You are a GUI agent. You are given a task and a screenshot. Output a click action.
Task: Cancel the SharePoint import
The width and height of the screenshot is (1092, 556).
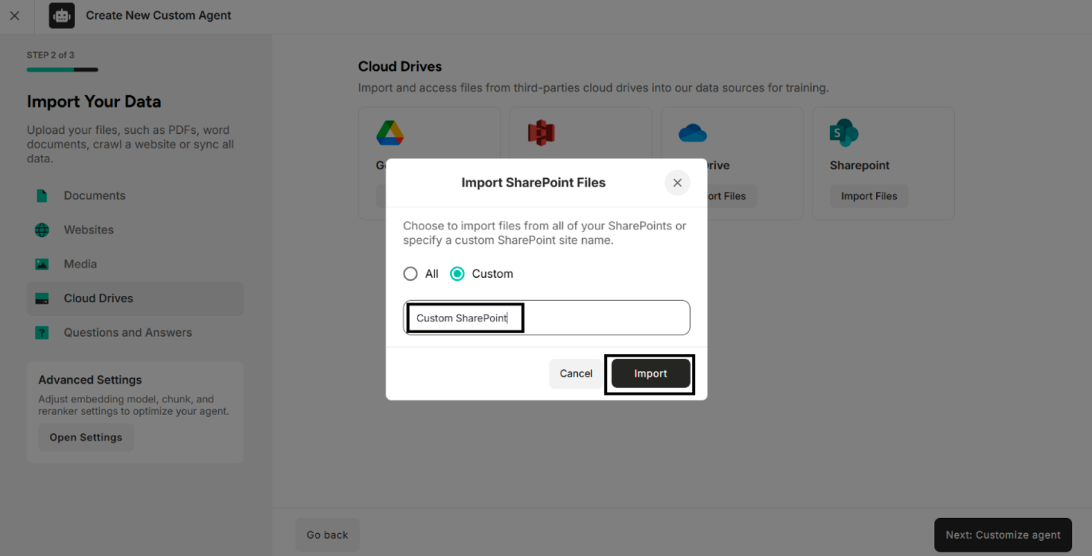576,373
